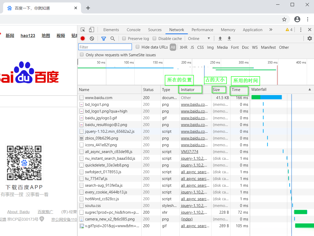Toggle the device toolbar icon

pos(91,30)
